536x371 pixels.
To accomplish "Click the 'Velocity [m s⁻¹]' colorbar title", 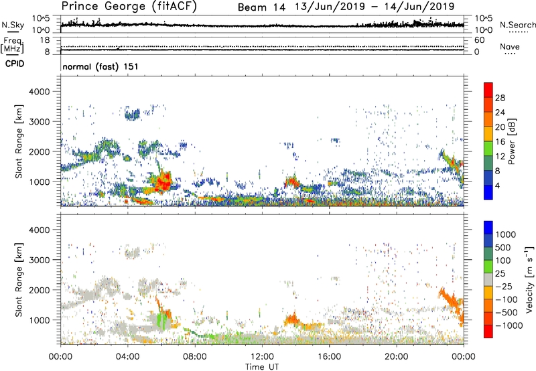I will pyautogui.click(x=529, y=279).
